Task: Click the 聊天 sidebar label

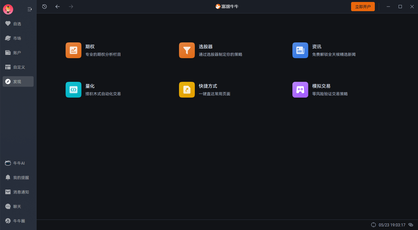Action: (x=17, y=206)
